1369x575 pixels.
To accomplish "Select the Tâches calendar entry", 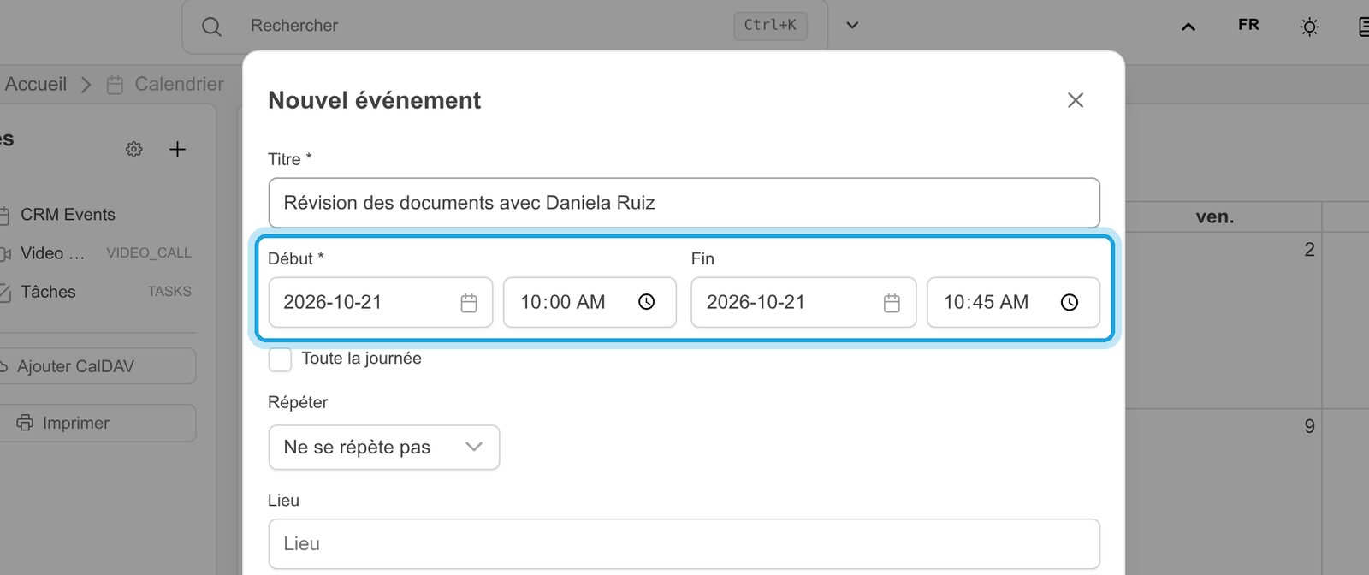I will click(x=48, y=292).
